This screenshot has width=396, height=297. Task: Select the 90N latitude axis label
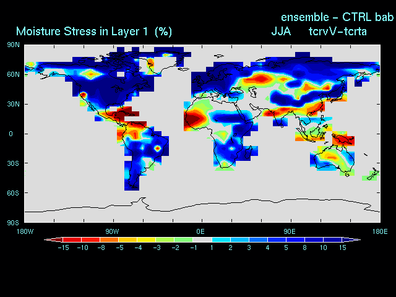pos(13,45)
